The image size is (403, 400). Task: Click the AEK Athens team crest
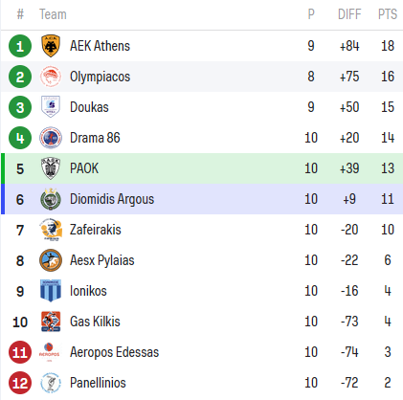tap(51, 46)
